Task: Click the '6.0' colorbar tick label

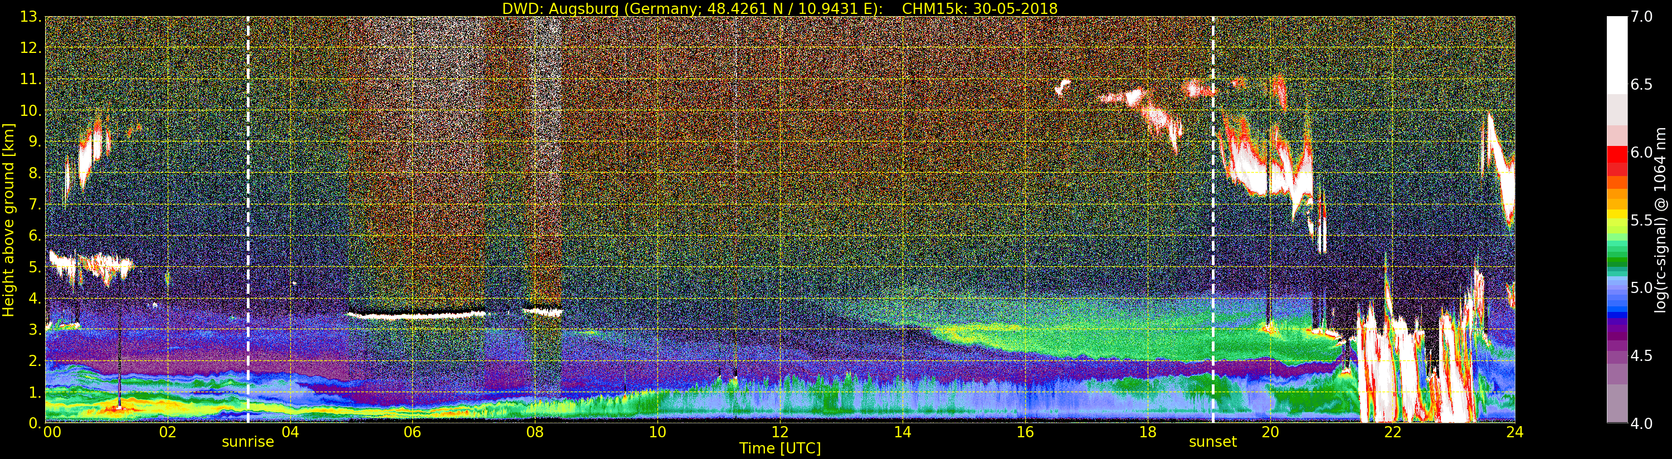Action: tap(1641, 153)
